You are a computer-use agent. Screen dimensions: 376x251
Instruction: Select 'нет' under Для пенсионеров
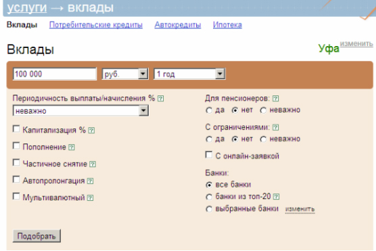coord(235,110)
